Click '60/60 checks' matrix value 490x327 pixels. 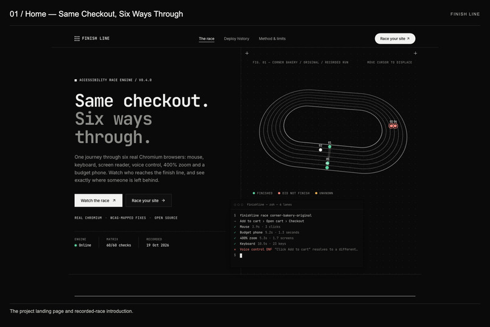119,245
